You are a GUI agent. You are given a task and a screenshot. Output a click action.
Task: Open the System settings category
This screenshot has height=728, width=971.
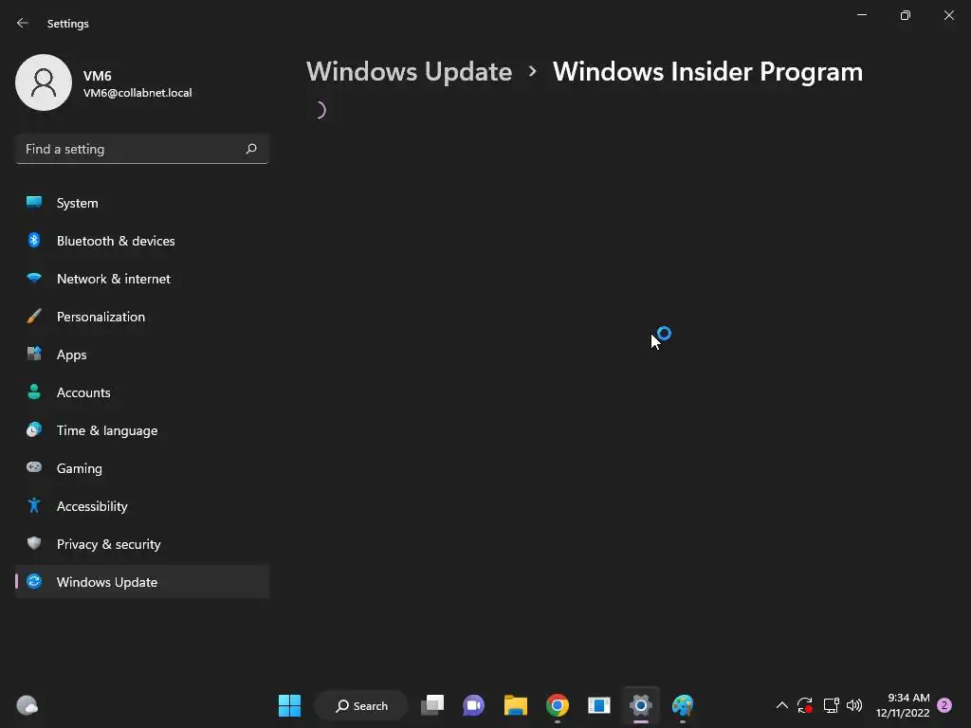142,203
